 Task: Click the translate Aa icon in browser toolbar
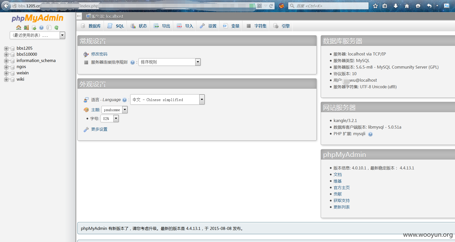pyautogui.click(x=446, y=6)
